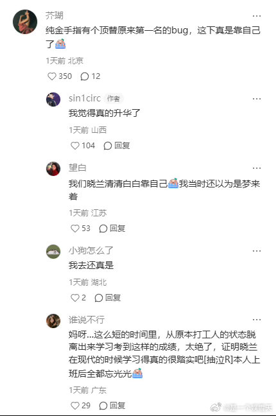Open sin1circ's profile avatar

pyautogui.click(x=53, y=100)
